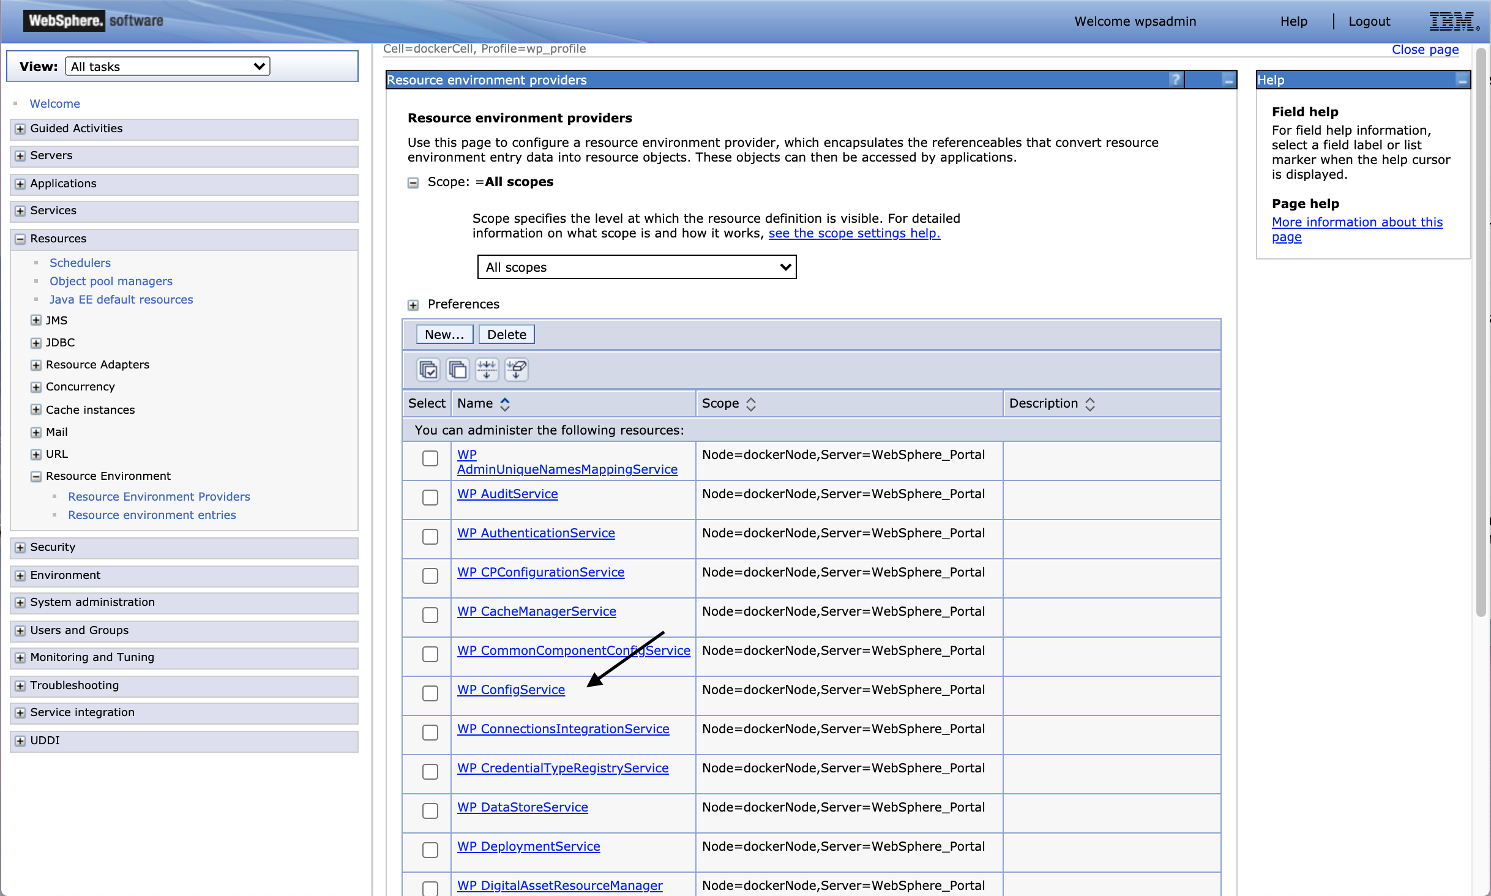Select all items using the select-all icon
The image size is (1491, 896).
[428, 370]
